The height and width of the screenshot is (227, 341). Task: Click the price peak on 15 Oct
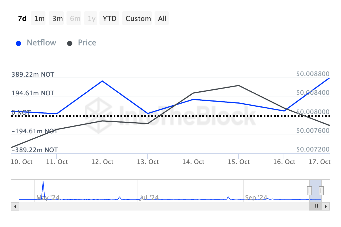238,85
